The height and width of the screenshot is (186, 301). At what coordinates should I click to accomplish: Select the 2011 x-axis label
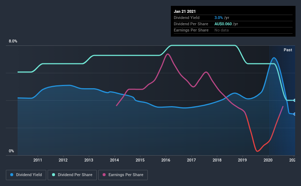pyautogui.click(x=38, y=160)
